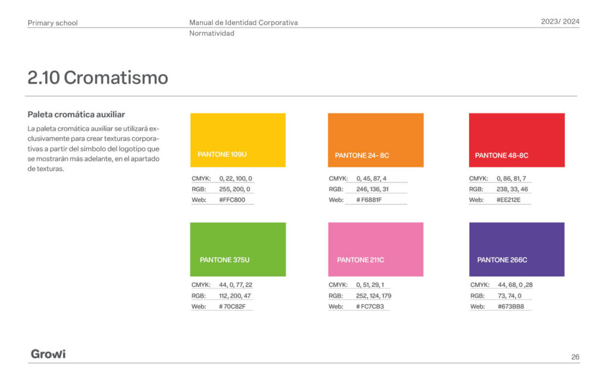Click the orange PANTONE 24-8C swatch

click(x=376, y=140)
